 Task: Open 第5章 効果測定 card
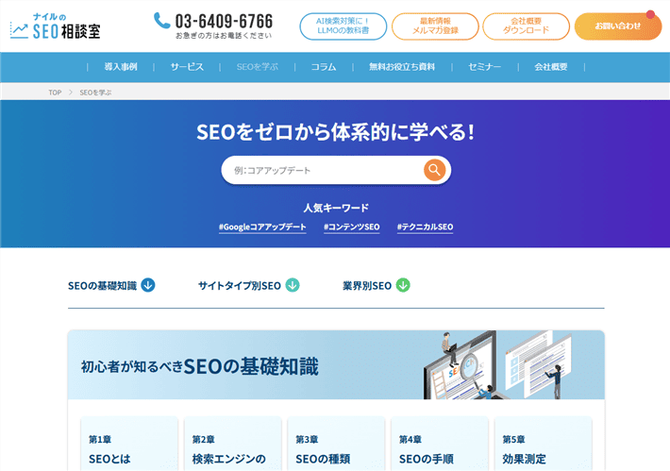(x=544, y=444)
